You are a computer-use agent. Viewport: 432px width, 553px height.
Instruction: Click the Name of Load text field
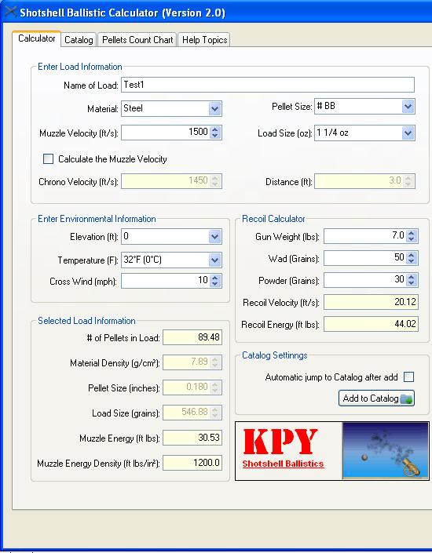point(268,85)
